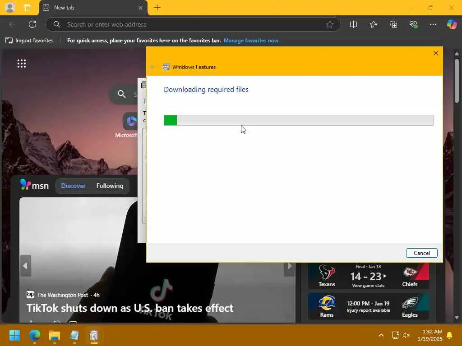
Task: Open Edge settings and more menu
Action: [433, 24]
